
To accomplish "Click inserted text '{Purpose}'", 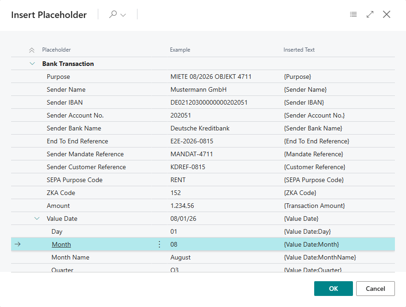I will pos(297,77).
